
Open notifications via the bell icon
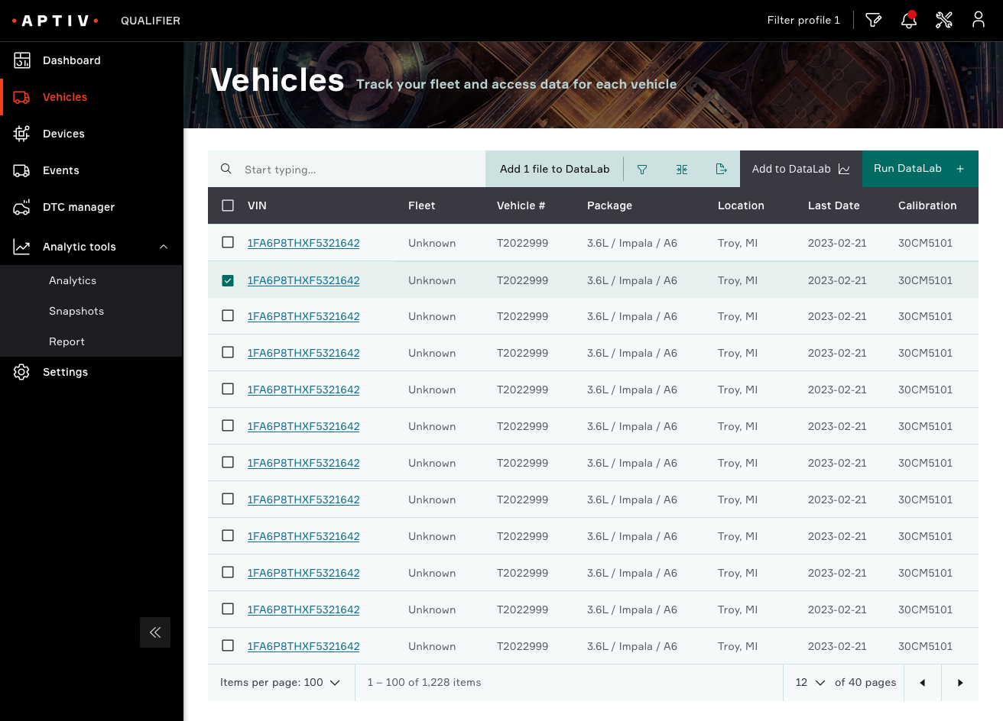click(x=908, y=21)
